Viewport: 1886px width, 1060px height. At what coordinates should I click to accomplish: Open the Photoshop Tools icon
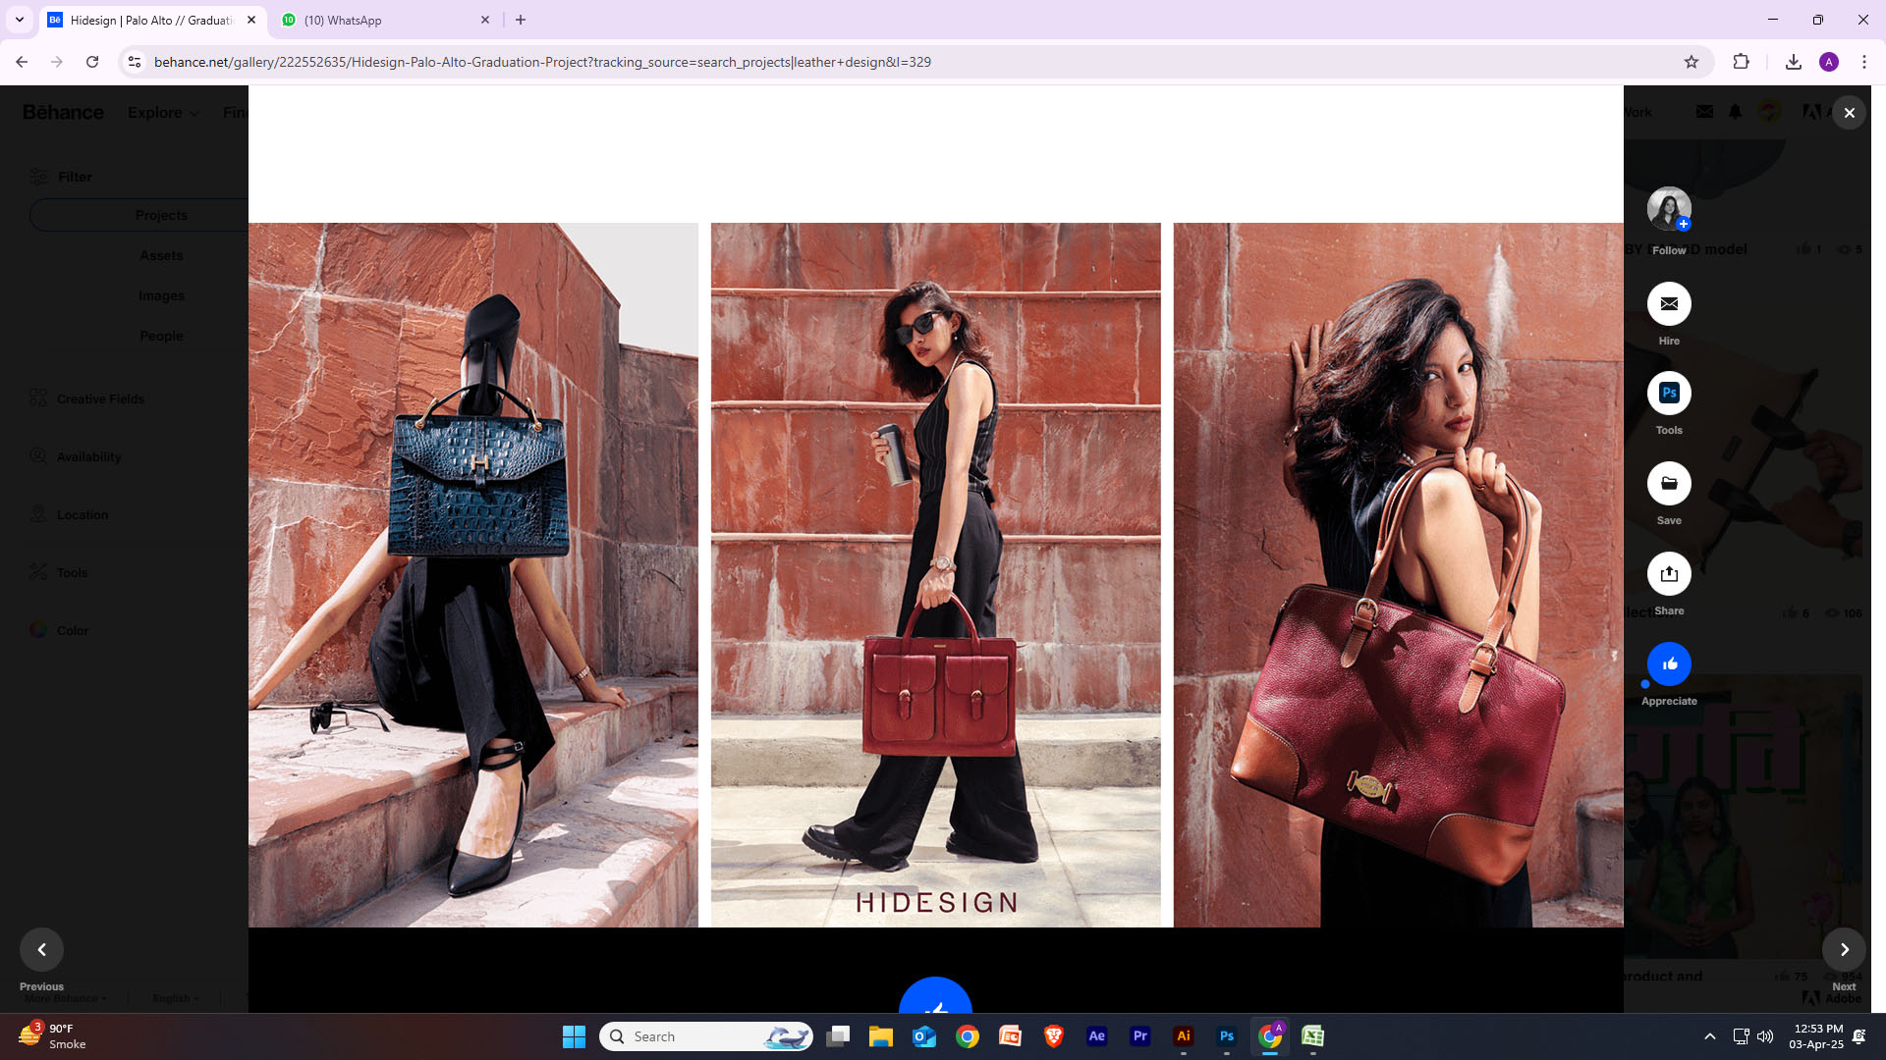[1668, 394]
